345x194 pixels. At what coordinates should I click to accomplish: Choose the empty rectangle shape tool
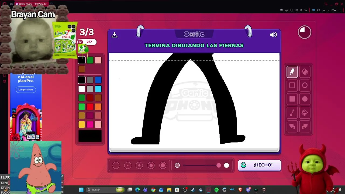(x=292, y=85)
